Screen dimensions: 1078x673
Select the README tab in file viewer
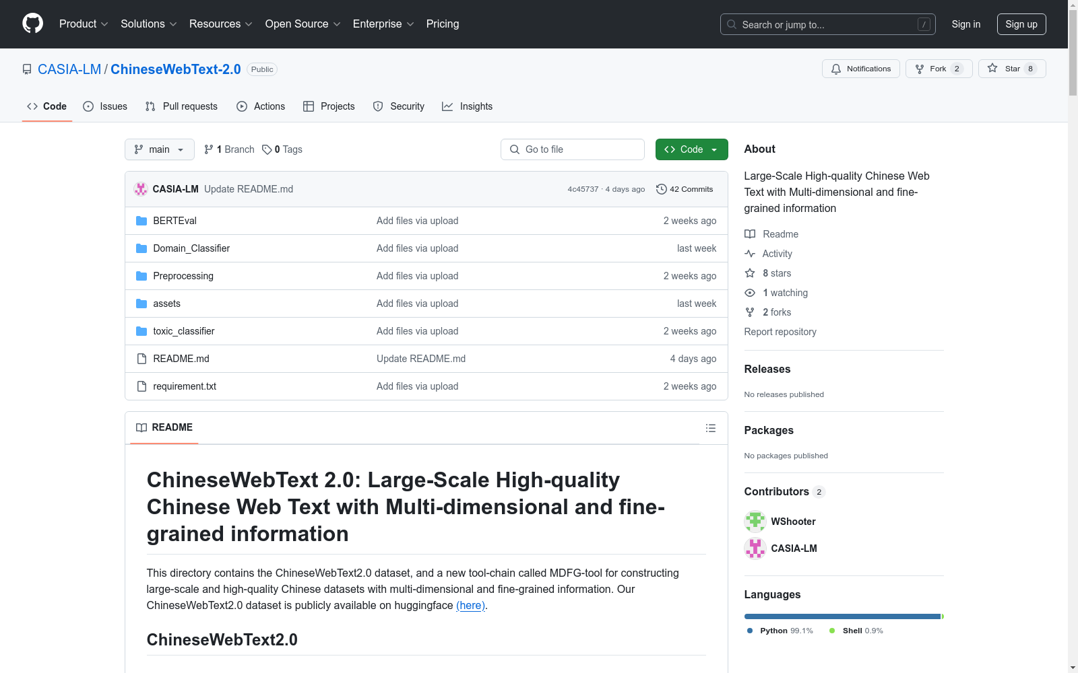[x=164, y=427]
